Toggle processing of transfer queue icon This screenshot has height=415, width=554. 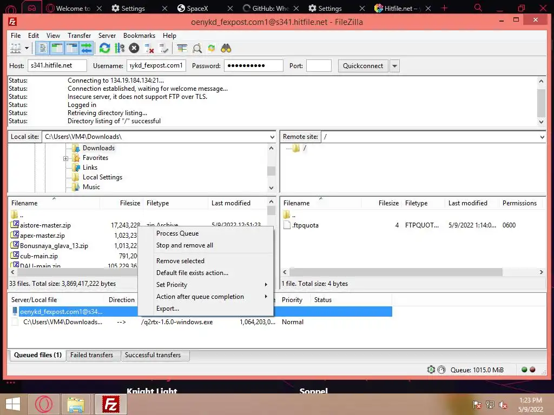pyautogui.click(x=120, y=48)
